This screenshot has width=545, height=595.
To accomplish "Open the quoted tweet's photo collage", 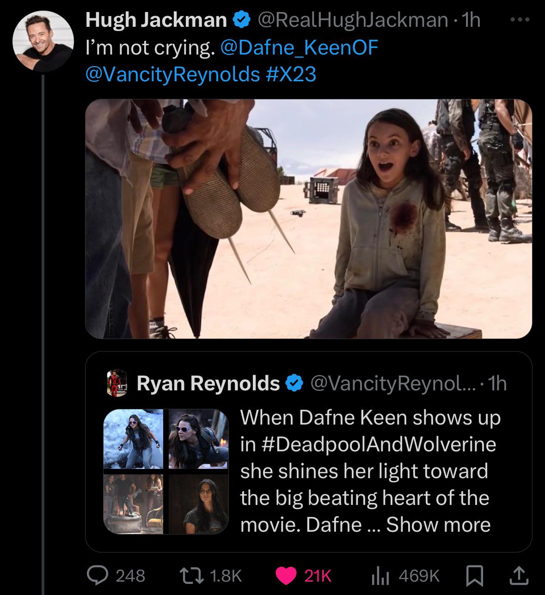I will tap(166, 471).
